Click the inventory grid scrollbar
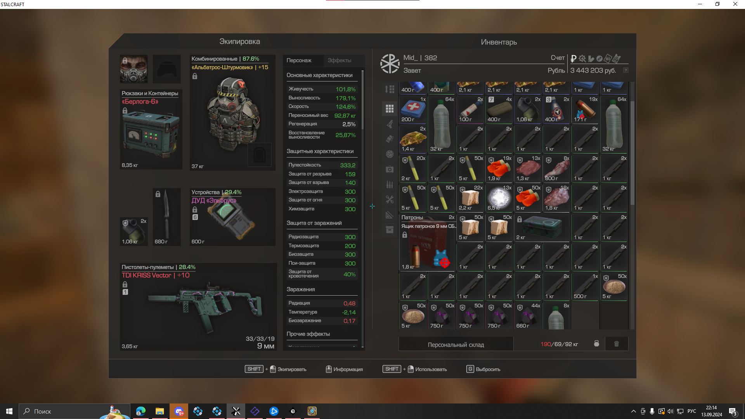745x419 pixels. pyautogui.click(x=632, y=153)
